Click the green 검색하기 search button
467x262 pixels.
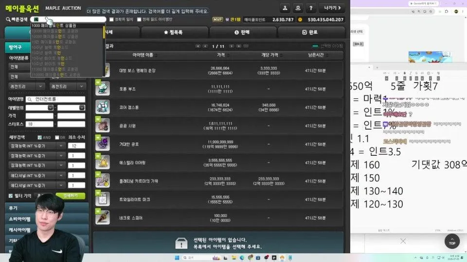pos(70,196)
